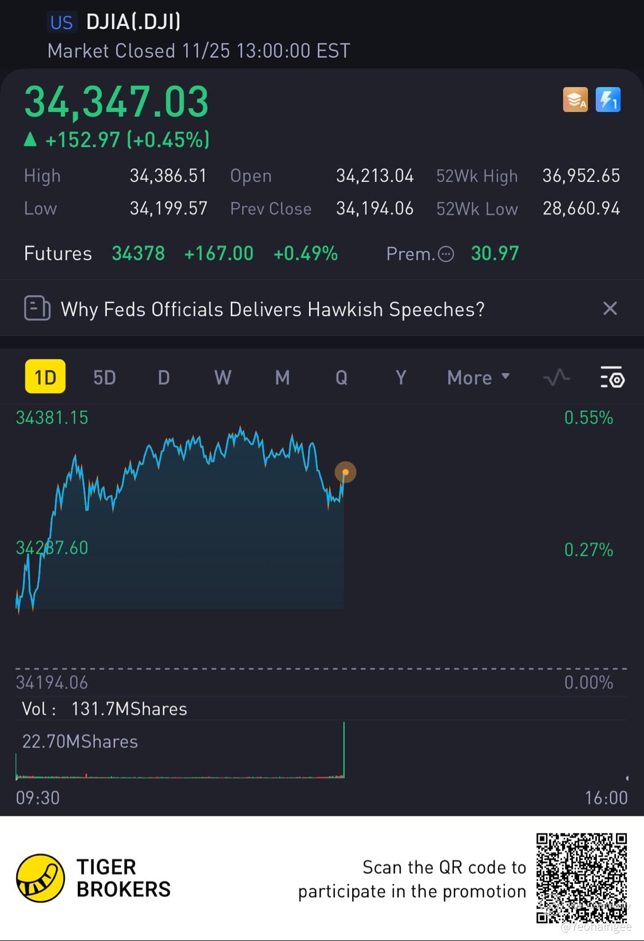Expand the More timeframe dropdown
644x941 pixels.
478,378
